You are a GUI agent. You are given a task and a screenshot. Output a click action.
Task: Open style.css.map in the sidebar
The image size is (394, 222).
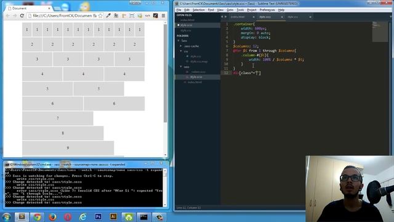198,62
